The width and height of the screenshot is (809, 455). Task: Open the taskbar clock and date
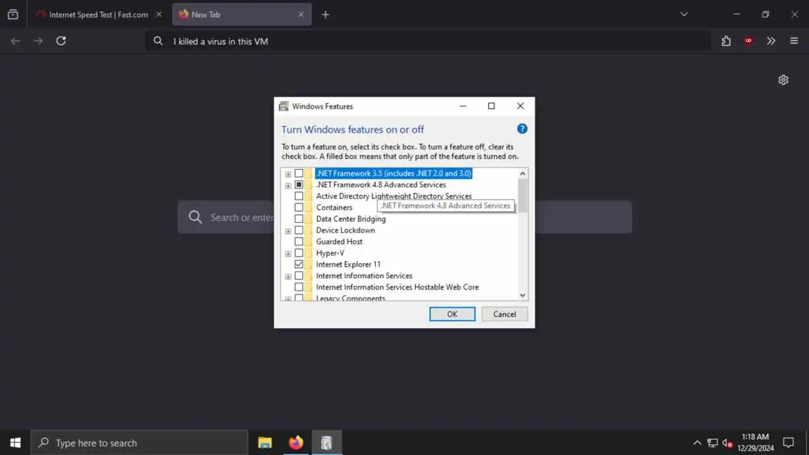point(755,442)
